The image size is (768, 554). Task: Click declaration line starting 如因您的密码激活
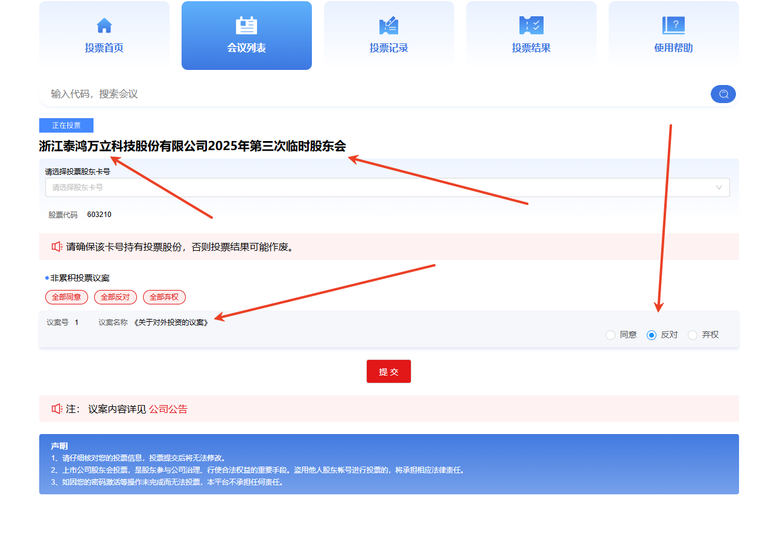(167, 482)
